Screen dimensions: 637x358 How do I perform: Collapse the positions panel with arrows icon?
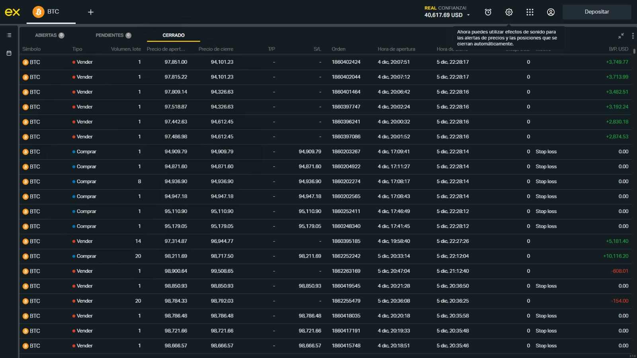pos(621,35)
